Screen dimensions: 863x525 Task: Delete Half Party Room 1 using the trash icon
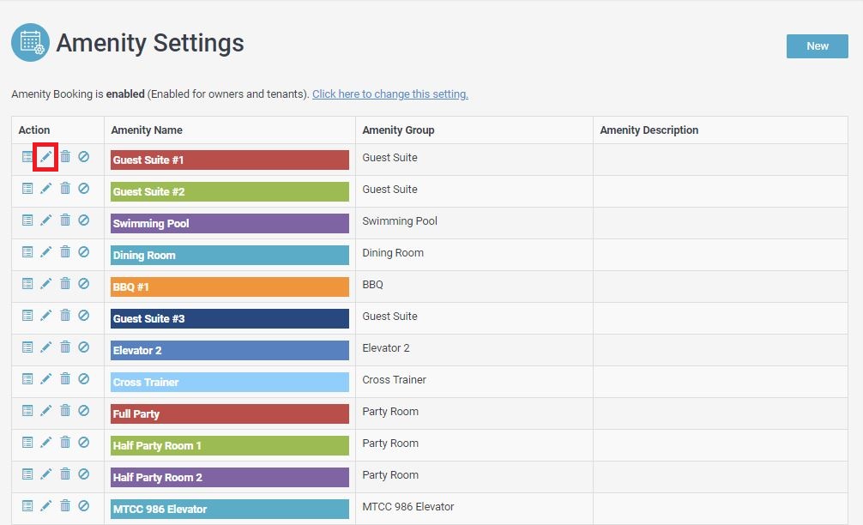click(x=65, y=443)
